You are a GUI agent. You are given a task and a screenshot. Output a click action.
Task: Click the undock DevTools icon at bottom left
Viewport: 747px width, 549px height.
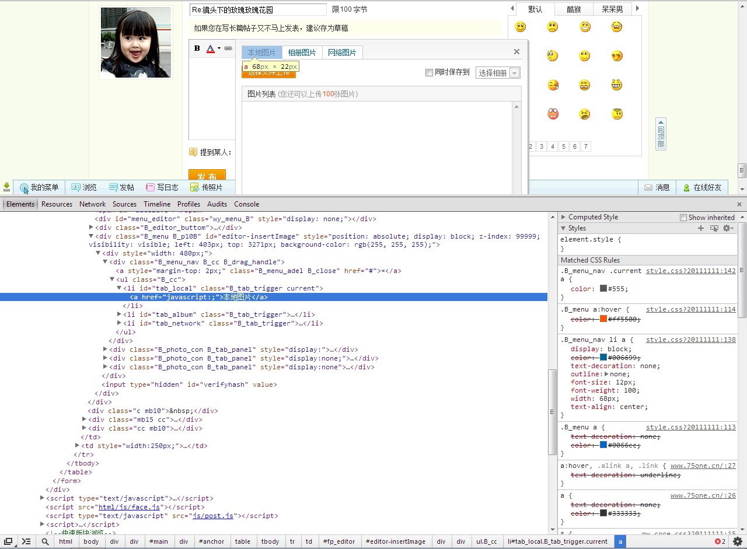(x=9, y=541)
